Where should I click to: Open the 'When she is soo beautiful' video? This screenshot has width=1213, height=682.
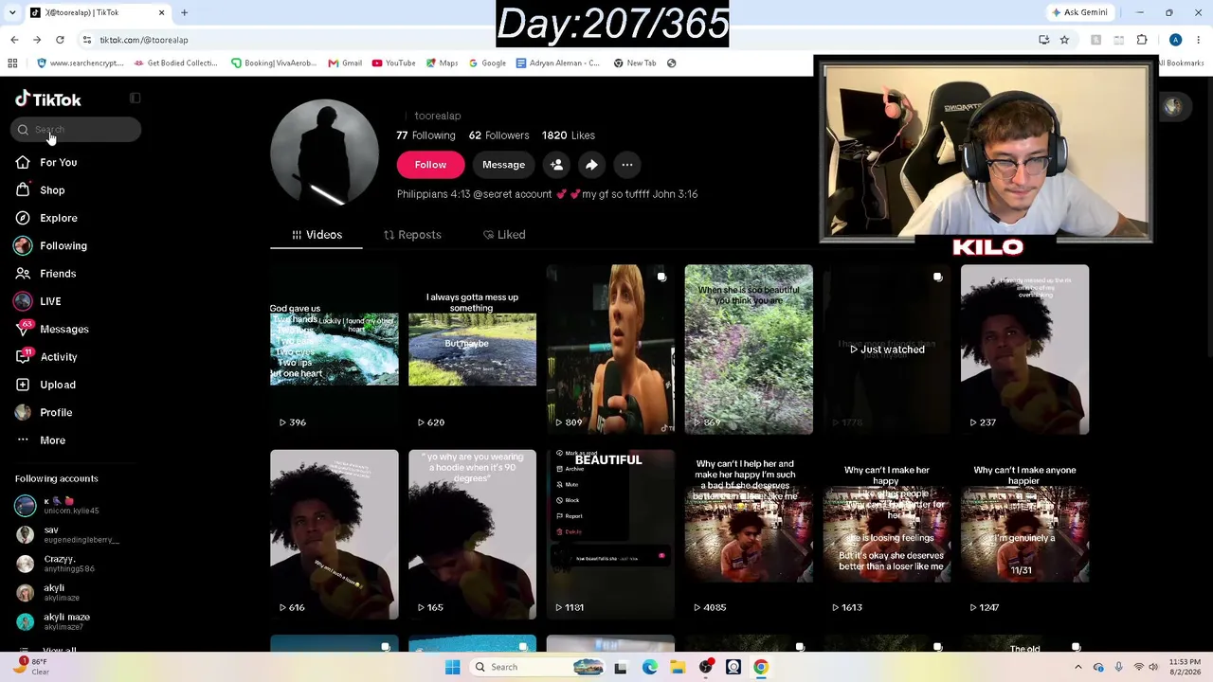749,350
